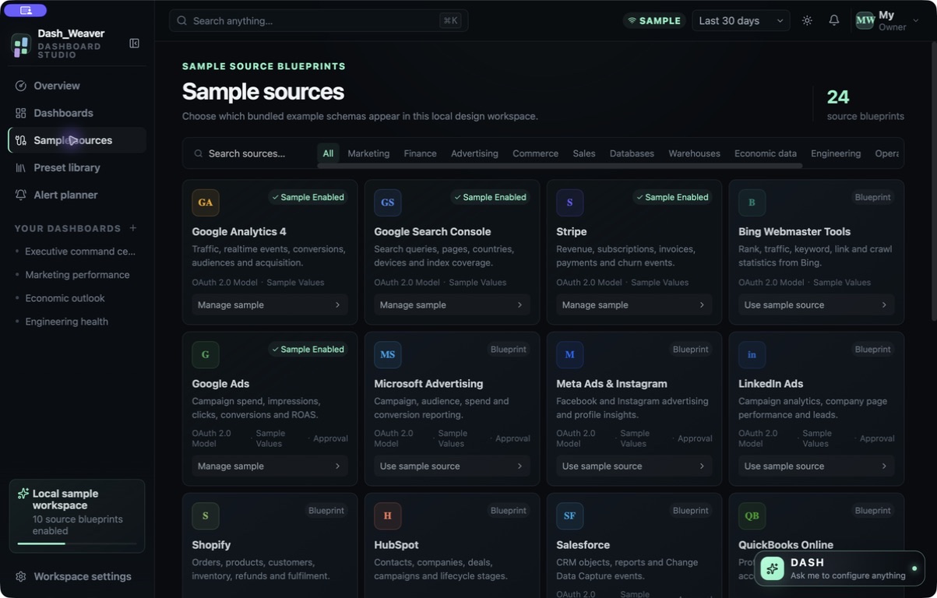The image size is (937, 598).
Task: Click the Sample sources connector icon
Action: [x=21, y=140]
